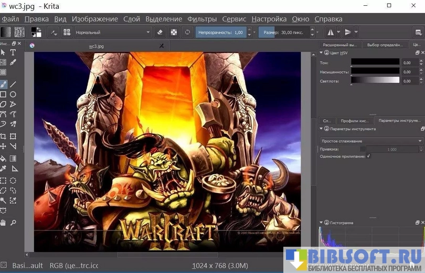Select the Text tool in the toolbox
425x273 pixels.
(13, 52)
